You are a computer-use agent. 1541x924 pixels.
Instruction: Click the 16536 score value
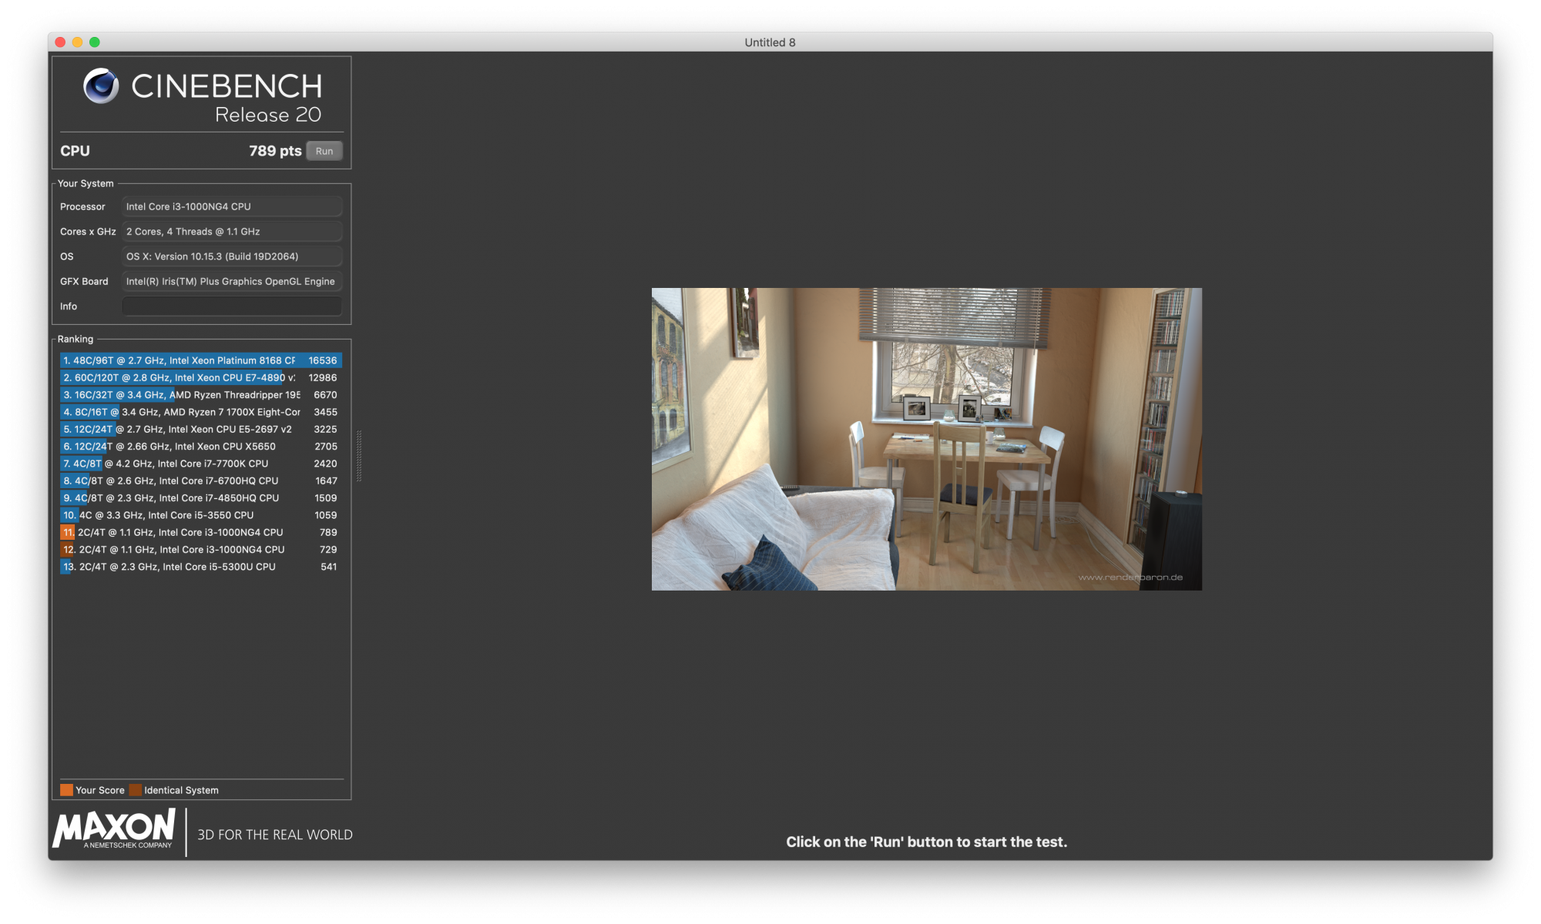point(323,360)
